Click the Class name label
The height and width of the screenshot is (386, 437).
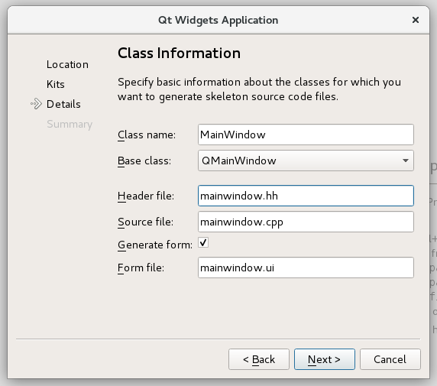[147, 135]
